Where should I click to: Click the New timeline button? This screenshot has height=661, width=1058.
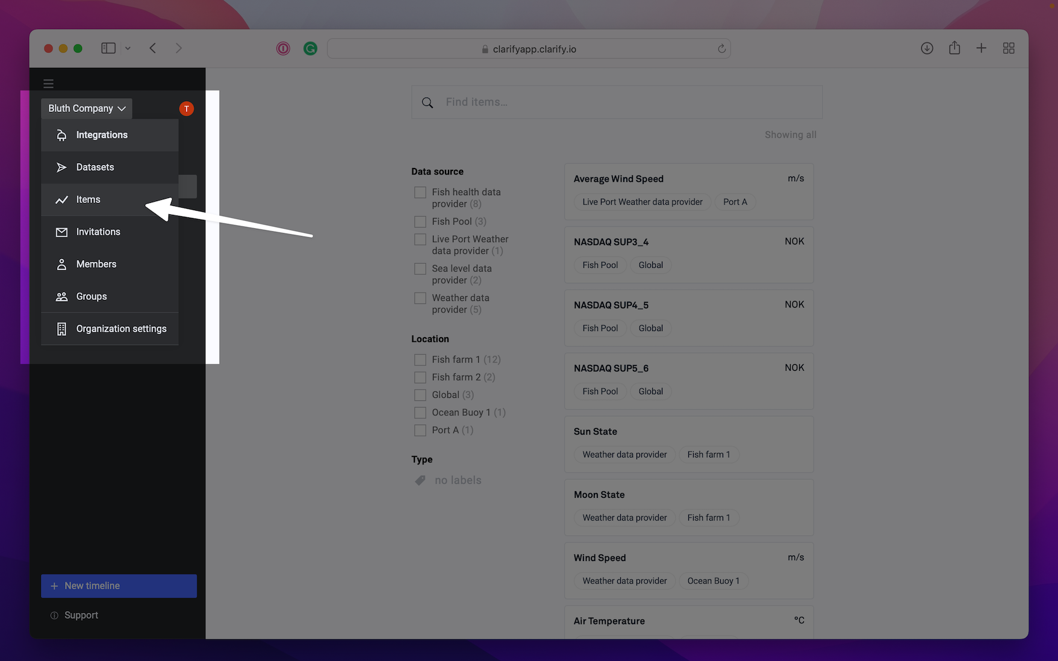(x=119, y=586)
